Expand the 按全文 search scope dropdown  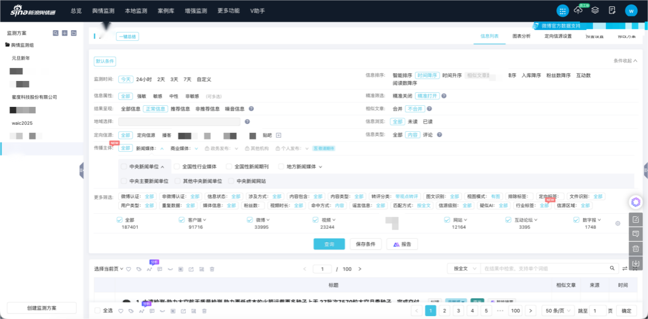point(463,269)
